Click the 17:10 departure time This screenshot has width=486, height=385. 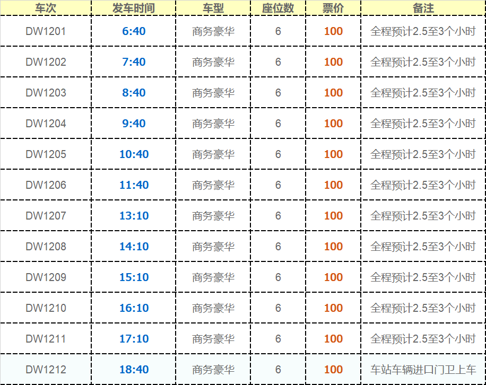134,339
